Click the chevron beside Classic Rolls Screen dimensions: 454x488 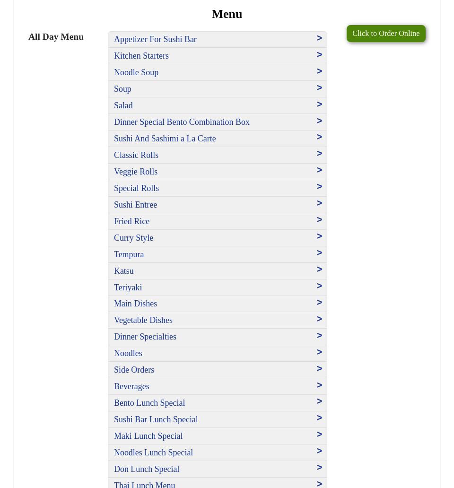coord(319,154)
